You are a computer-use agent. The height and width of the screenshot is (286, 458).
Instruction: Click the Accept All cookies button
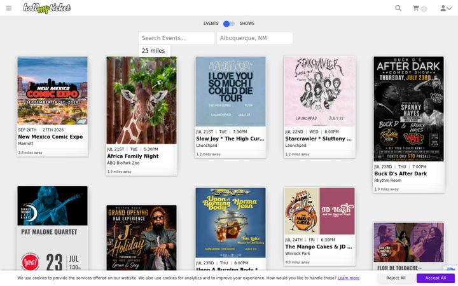tap(436, 278)
